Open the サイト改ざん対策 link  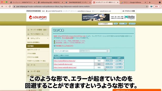coord(67,38)
